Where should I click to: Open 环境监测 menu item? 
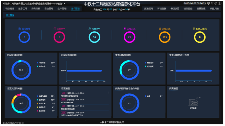(162, 9)
